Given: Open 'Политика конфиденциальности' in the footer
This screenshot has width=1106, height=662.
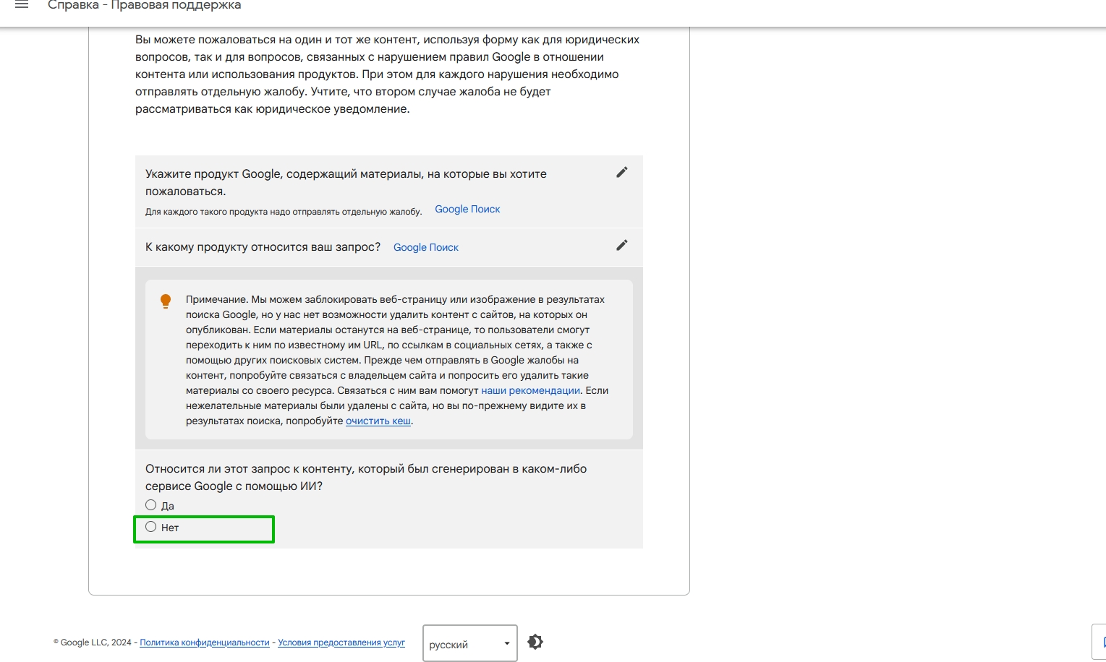Looking at the screenshot, I should point(204,642).
